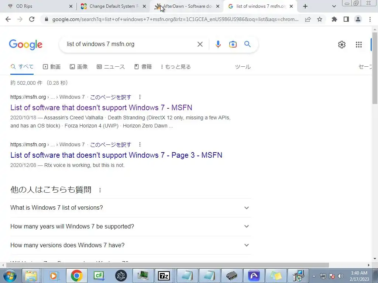Open the tab search dropdown arrow
Screen dimensions: 378x283
coord(334,6)
